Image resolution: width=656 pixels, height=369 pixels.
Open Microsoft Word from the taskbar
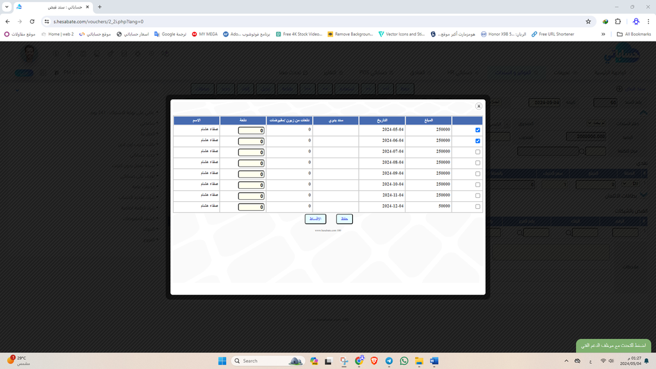tap(434, 361)
